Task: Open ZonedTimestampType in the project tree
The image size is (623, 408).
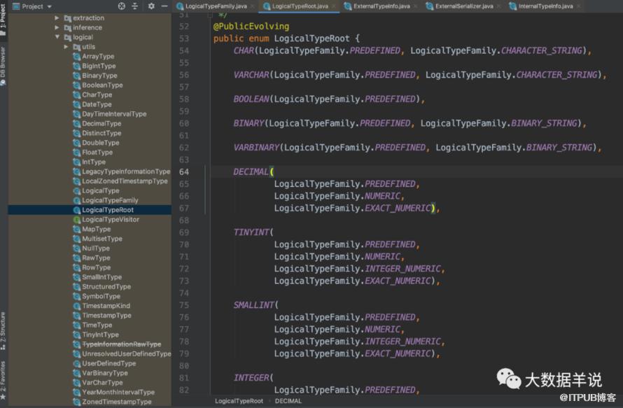Action: tap(116, 402)
